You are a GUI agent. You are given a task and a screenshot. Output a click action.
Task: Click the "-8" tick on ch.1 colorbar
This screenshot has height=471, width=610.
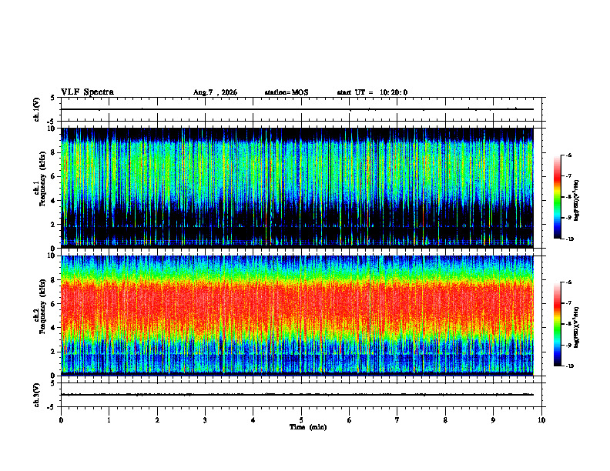click(568, 197)
